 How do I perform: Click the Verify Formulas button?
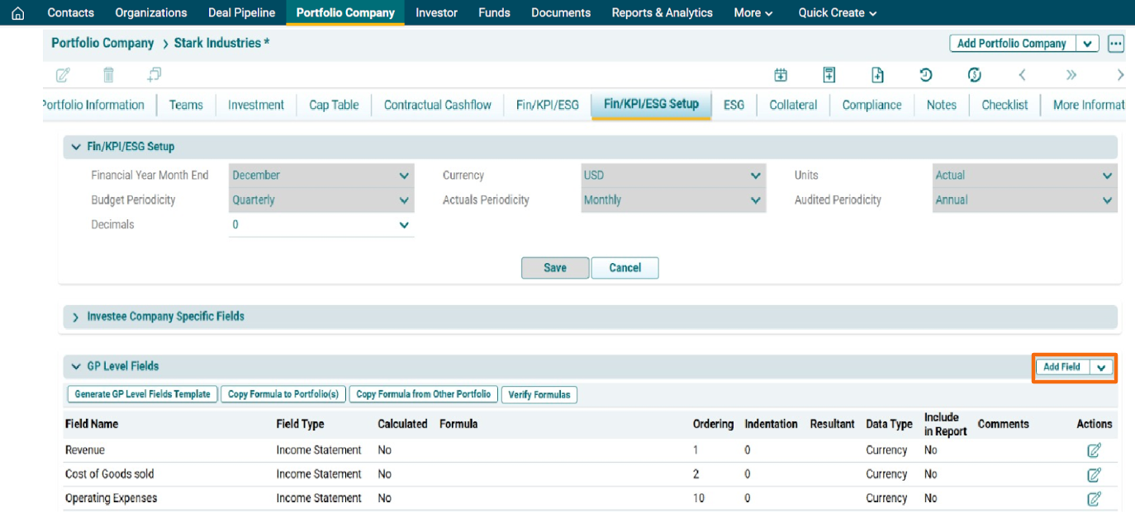coord(539,394)
